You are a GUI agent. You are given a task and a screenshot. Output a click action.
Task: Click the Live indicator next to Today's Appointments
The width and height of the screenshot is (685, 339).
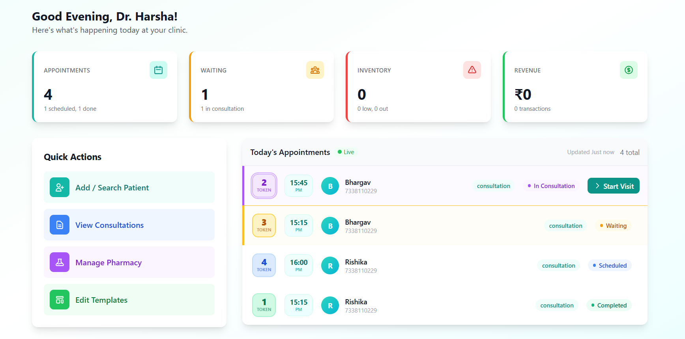point(346,152)
